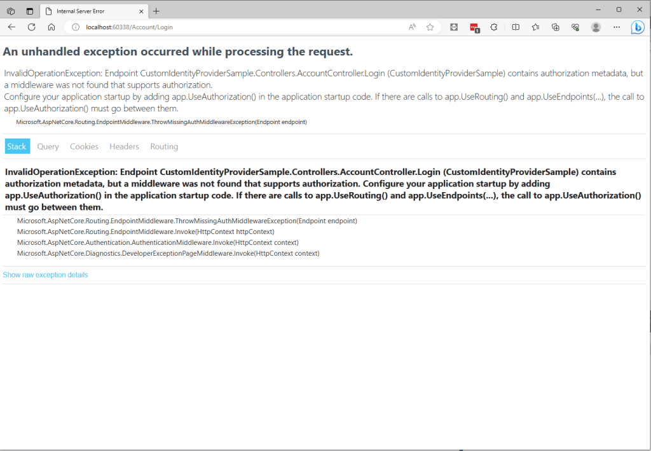
Task: Click the browser Back arrow
Action: pyautogui.click(x=11, y=27)
